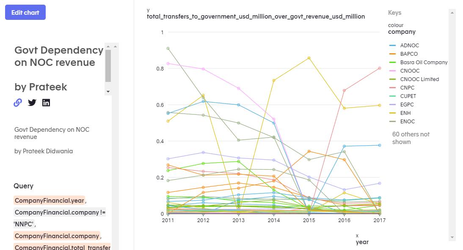Viewport: 463px width, 250px height.
Task: Select CNOOC Limited legend entry
Action: [x=414, y=79]
